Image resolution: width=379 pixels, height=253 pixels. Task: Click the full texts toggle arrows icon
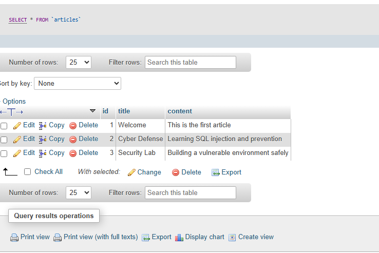pos(11,111)
